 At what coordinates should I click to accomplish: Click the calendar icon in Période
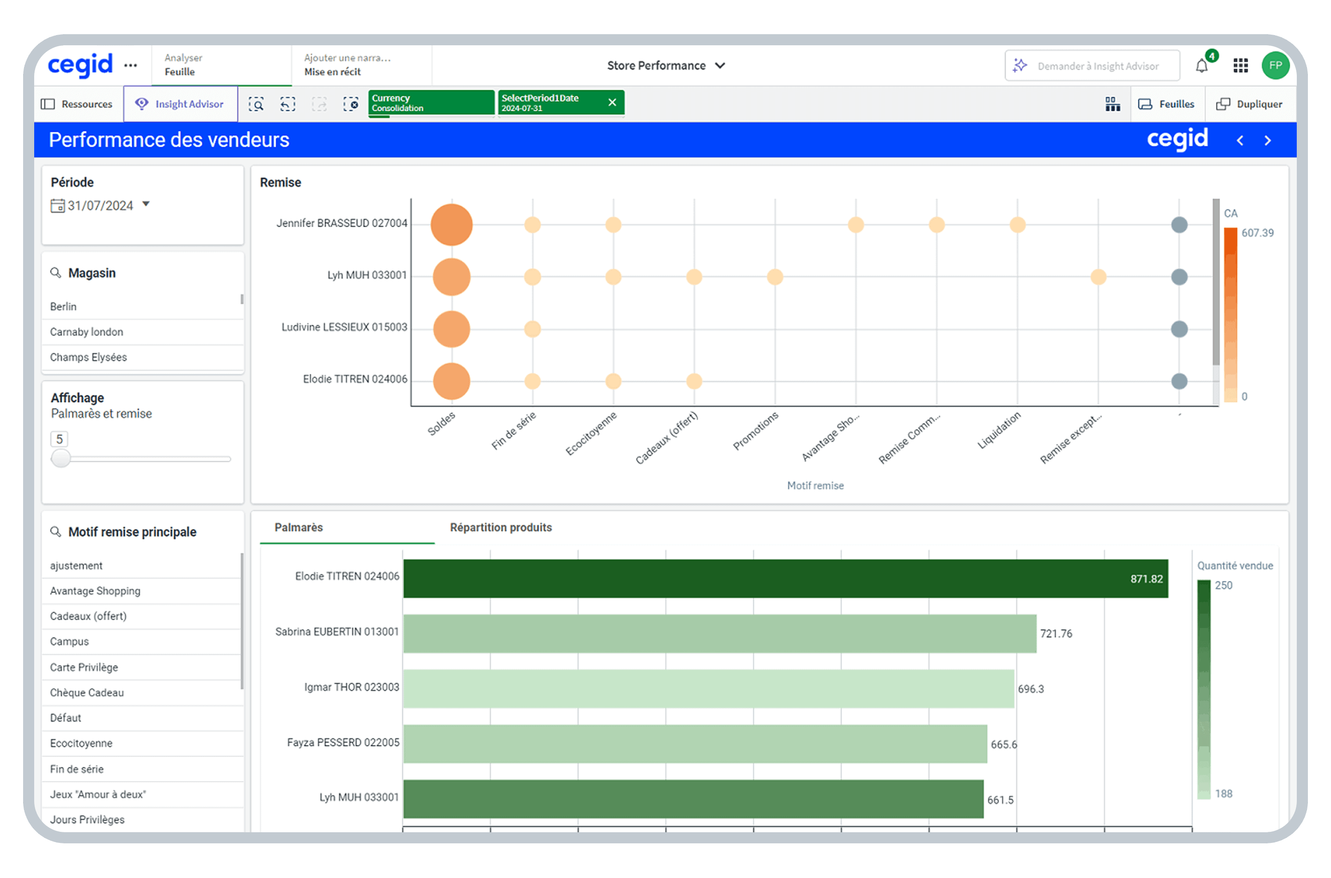click(x=58, y=206)
